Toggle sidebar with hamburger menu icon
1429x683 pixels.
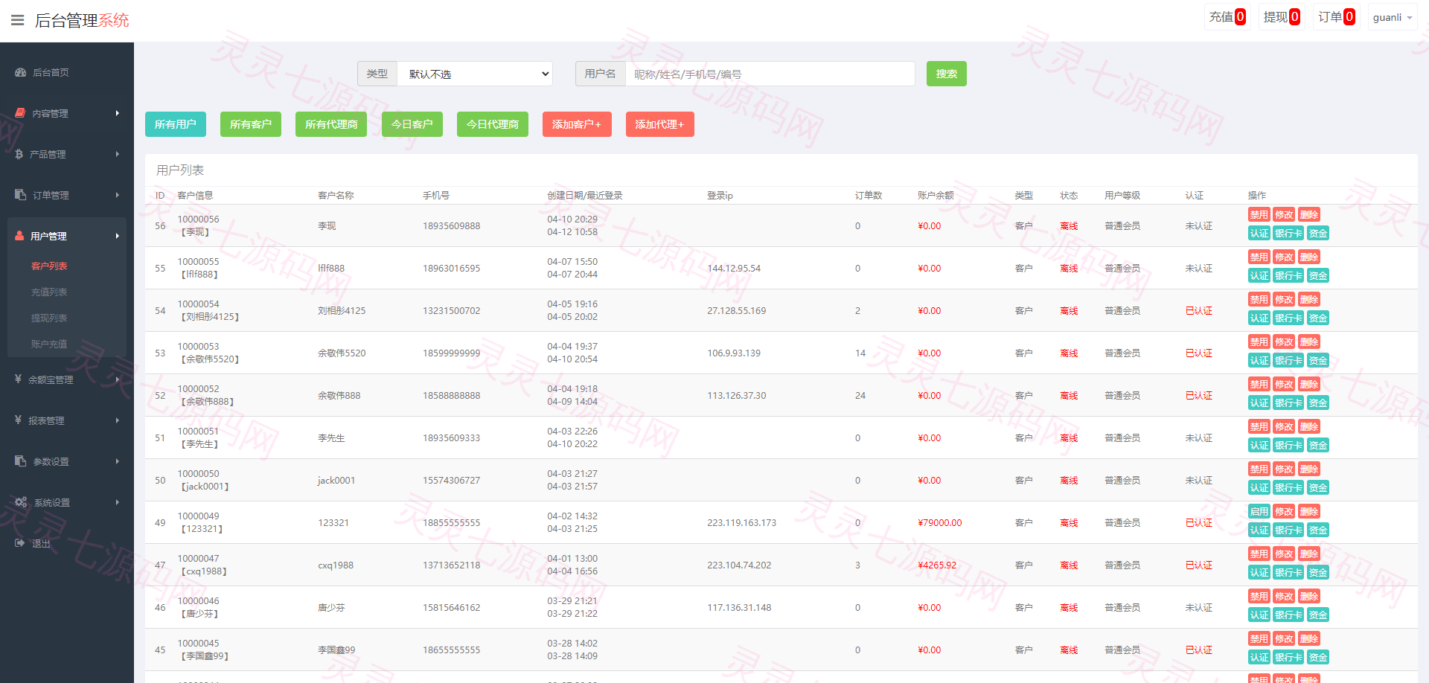click(18, 20)
